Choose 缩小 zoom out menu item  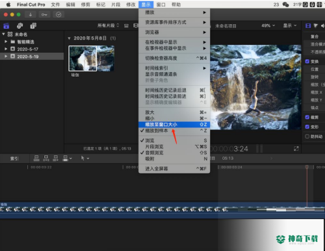click(174, 118)
